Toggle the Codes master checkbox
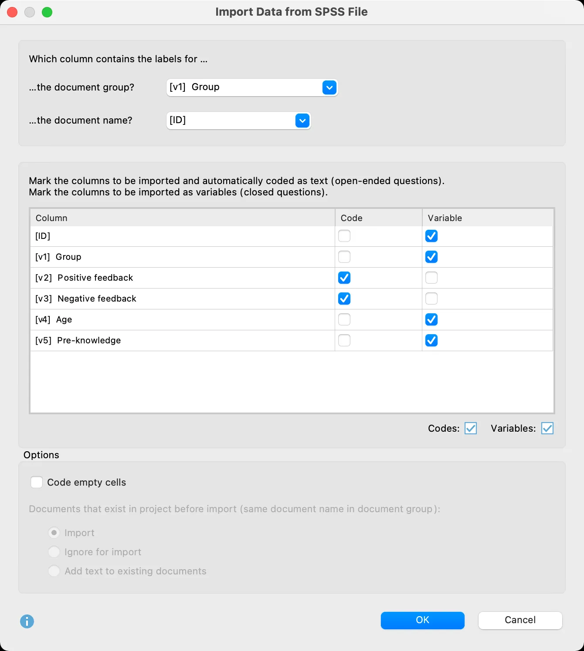 tap(470, 428)
